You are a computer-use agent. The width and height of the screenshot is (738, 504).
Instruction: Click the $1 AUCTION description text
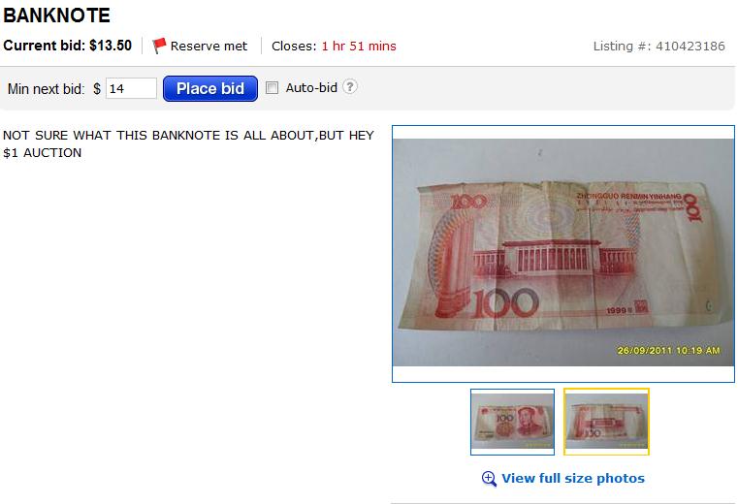(x=43, y=153)
